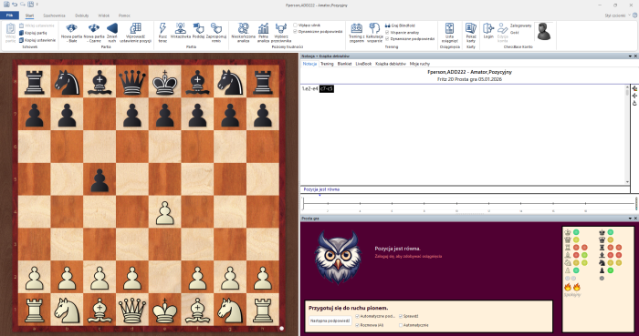The width and height of the screenshot is (639, 336).
Task: Open Kalkulacje wsparcie training
Action: coord(374,33)
